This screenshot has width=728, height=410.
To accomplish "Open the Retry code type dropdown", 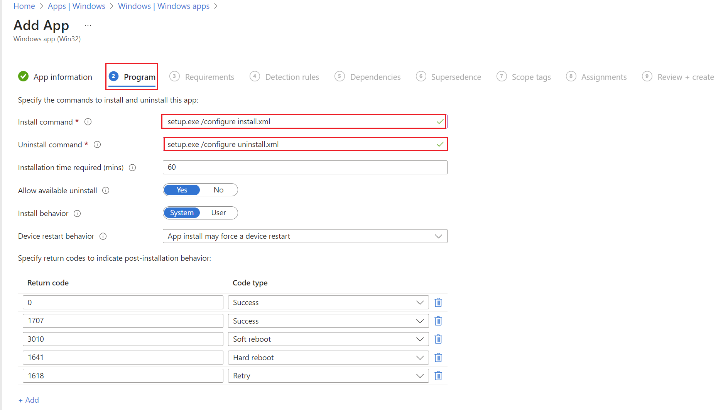I will [x=420, y=375].
